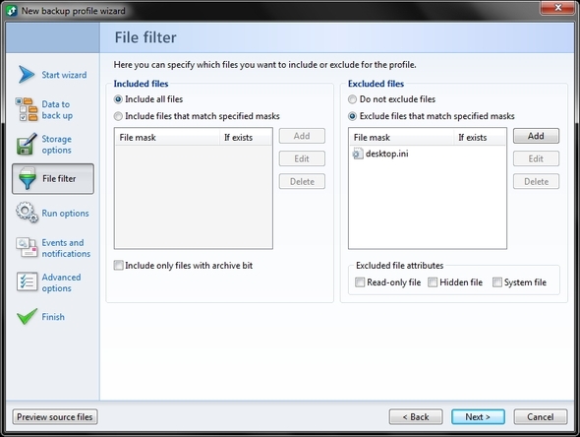Click Delete button for excluded files
This screenshot has height=437, width=580.
[x=536, y=181]
